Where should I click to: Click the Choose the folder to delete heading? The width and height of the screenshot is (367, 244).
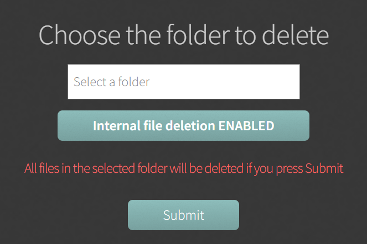(x=184, y=35)
